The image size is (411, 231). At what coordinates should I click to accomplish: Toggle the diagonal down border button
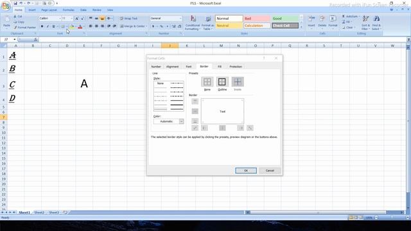(250, 128)
